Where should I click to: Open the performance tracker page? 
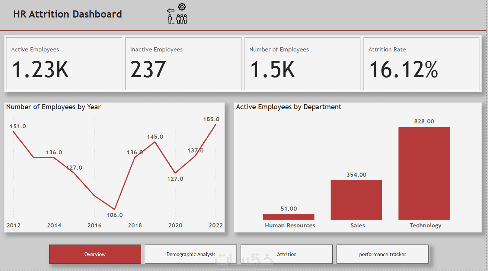point(383,254)
